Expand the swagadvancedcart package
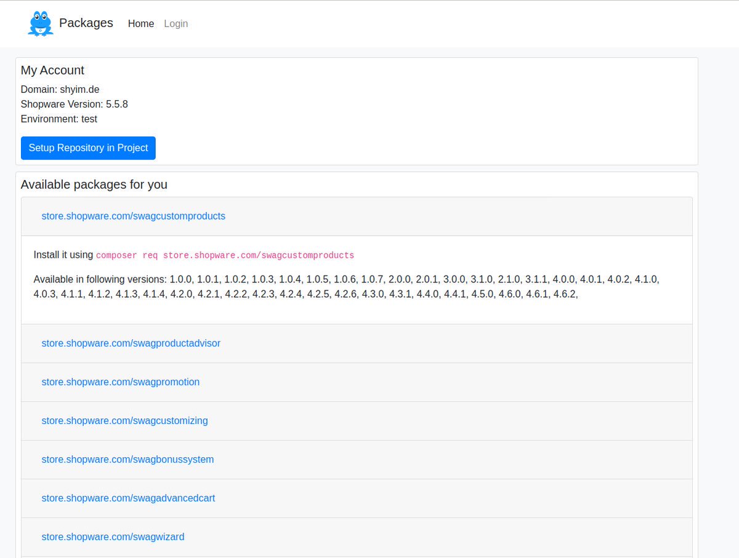The height and width of the screenshot is (558, 739). 129,498
